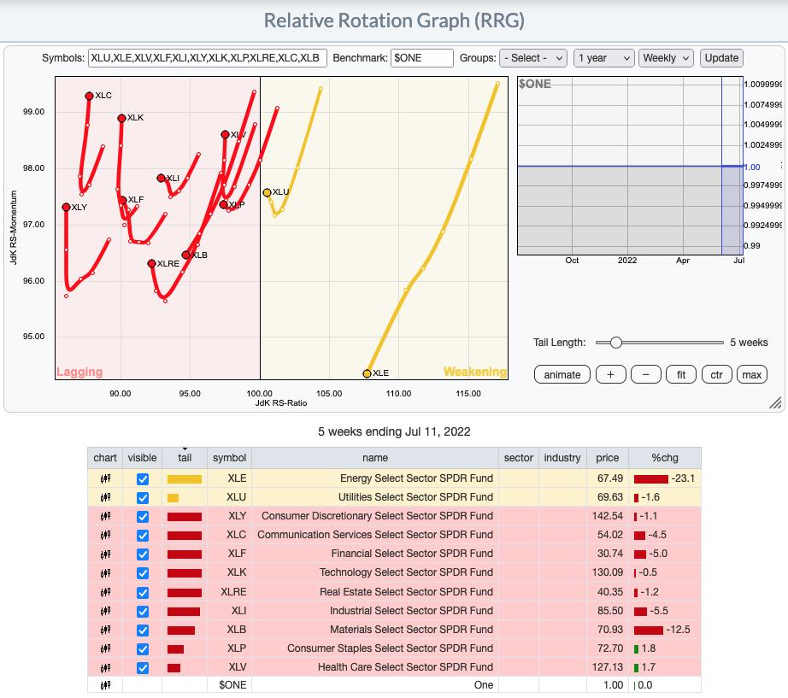Screen dimensions: 788x698
Task: Open the chart icon for $ONE row
Action: point(105,685)
